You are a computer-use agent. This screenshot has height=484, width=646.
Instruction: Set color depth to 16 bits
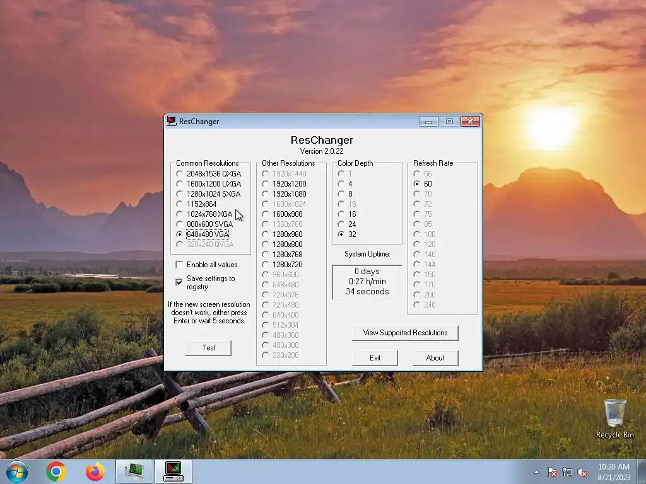click(x=347, y=214)
